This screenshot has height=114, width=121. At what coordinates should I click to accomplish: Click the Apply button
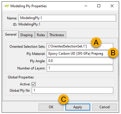click(78, 107)
